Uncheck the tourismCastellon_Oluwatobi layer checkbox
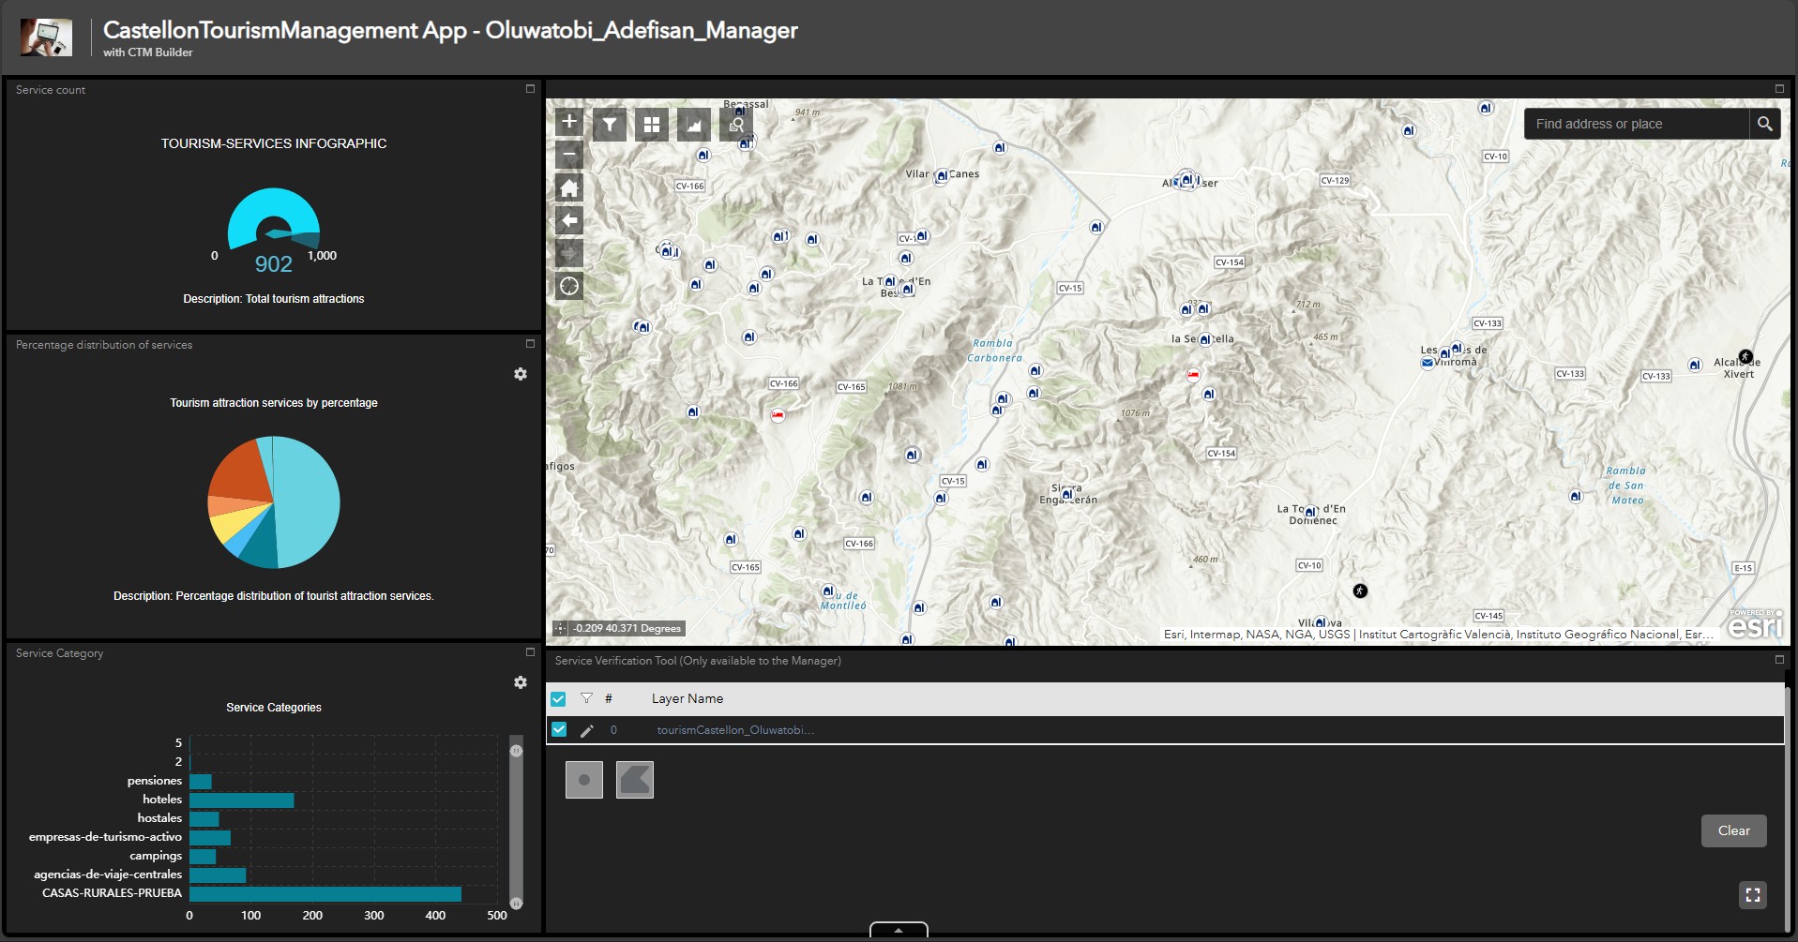The image size is (1798, 942). (559, 730)
